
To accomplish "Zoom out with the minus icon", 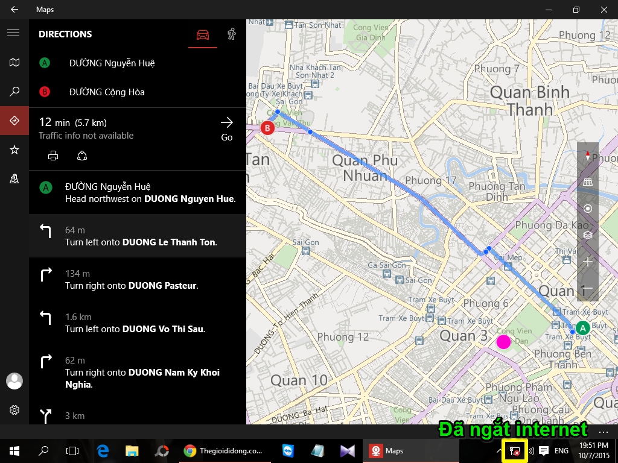I will point(588,288).
